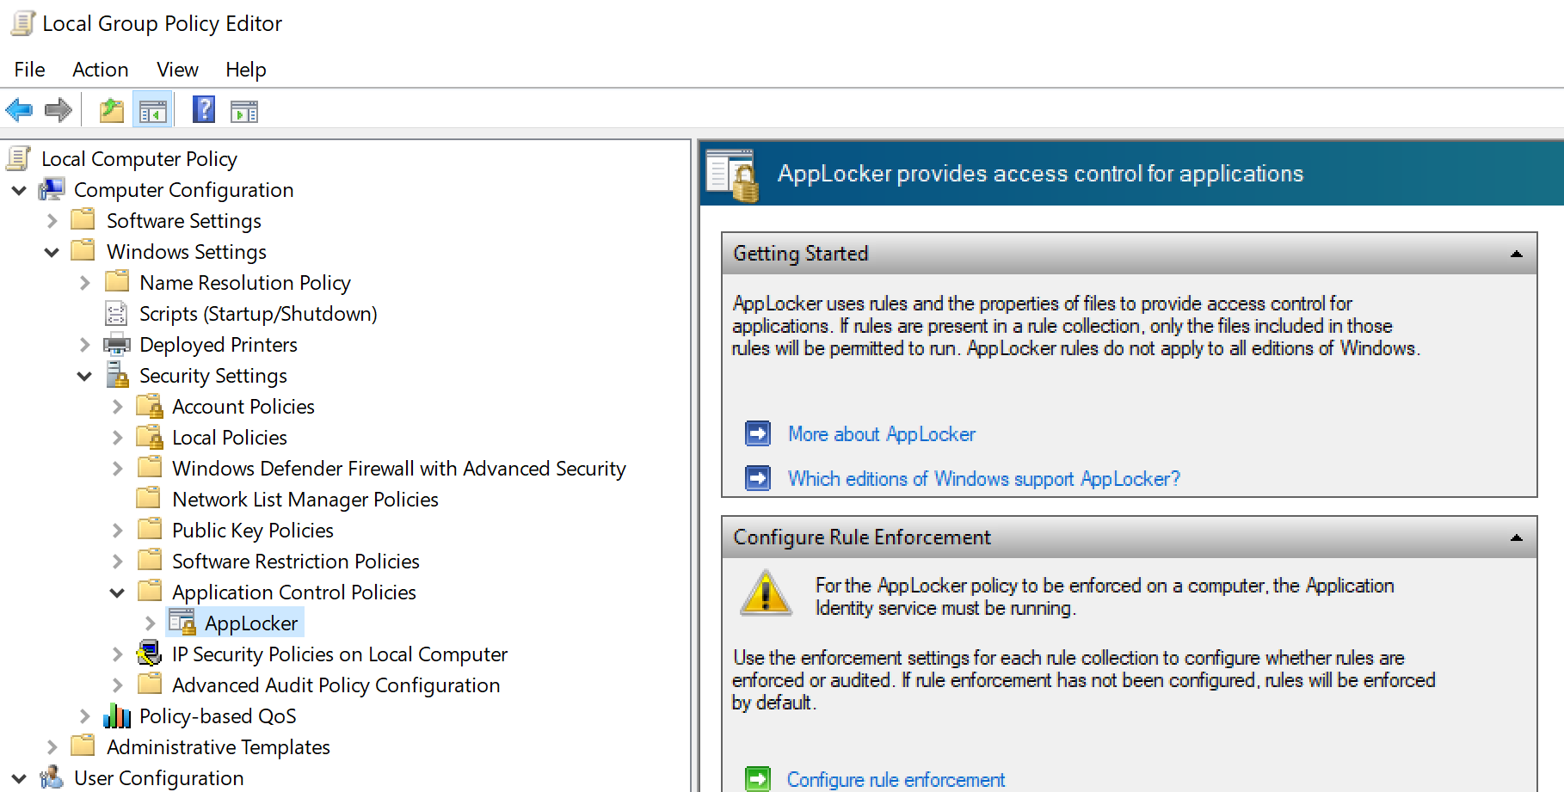Viewport: 1564px width, 792px height.
Task: Click the Back arrow toolbar icon
Action: tap(19, 110)
